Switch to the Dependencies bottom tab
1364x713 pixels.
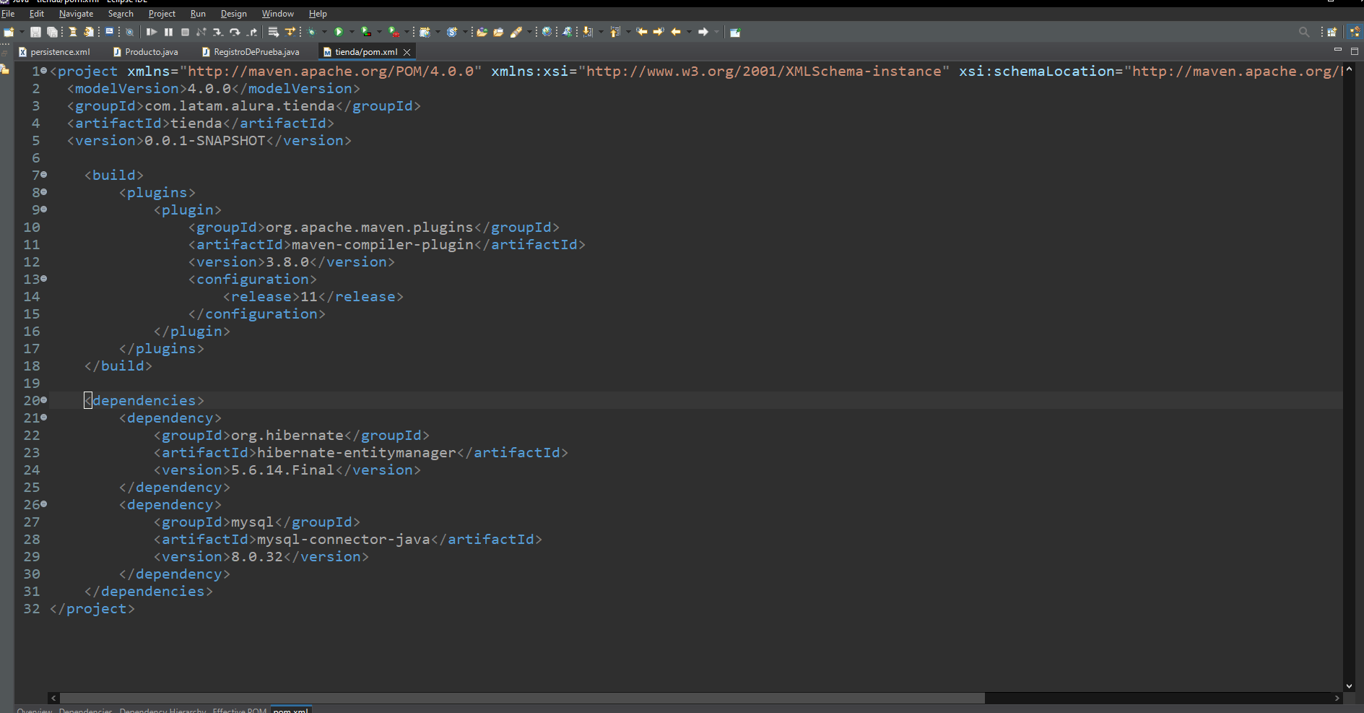[x=85, y=710]
